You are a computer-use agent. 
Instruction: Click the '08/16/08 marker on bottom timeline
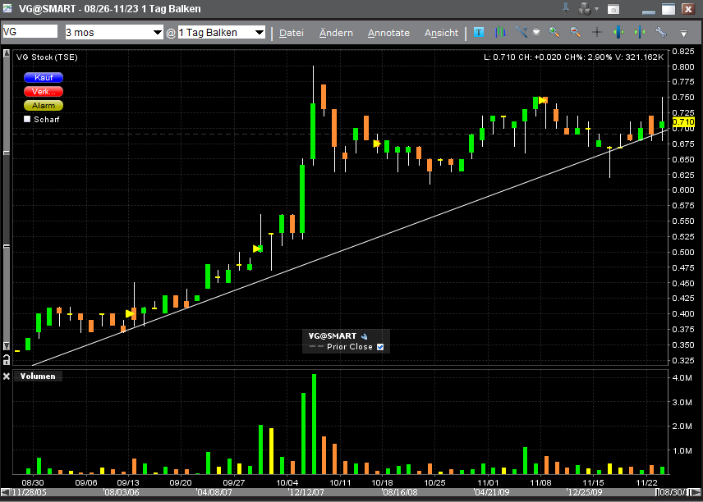tap(399, 492)
